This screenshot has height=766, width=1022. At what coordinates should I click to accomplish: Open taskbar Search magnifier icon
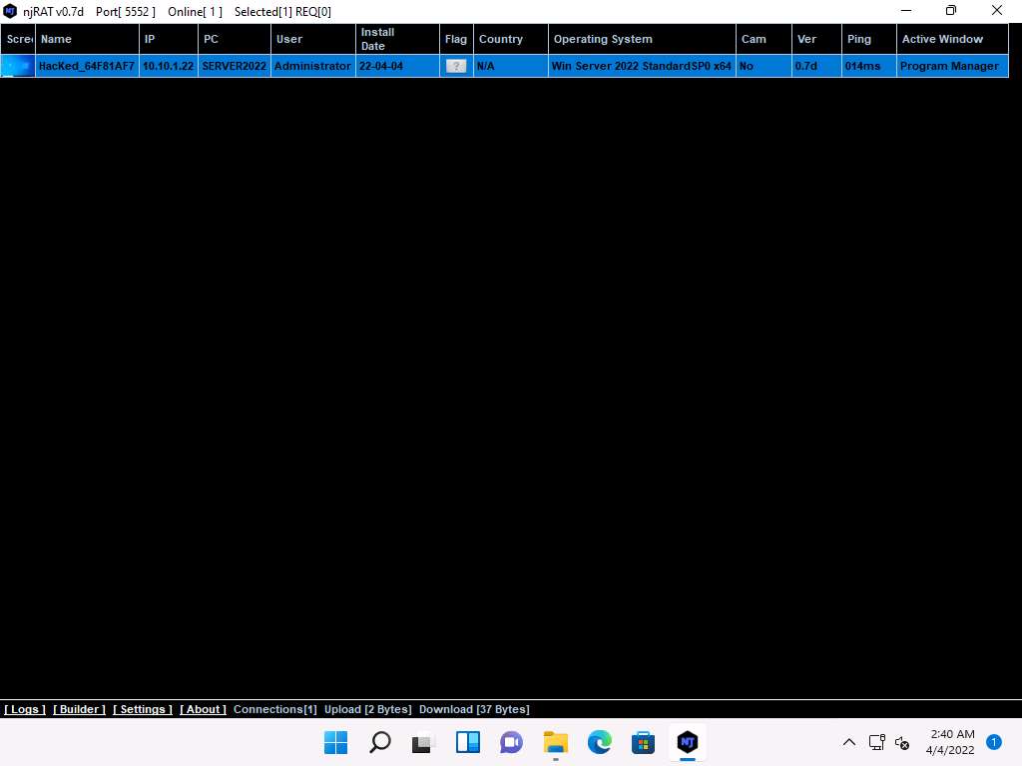click(x=380, y=742)
